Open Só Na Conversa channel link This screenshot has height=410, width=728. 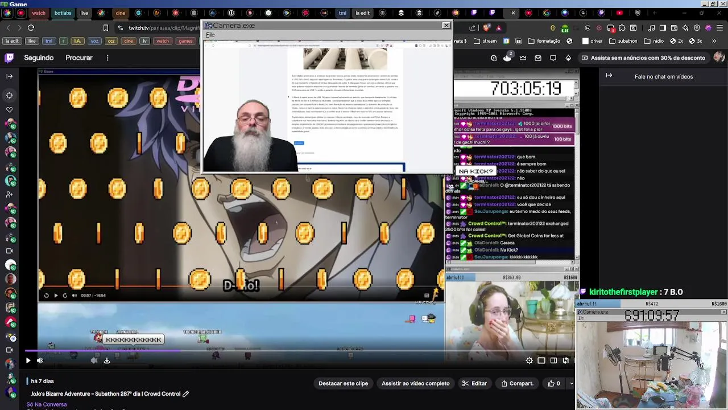tap(47, 404)
